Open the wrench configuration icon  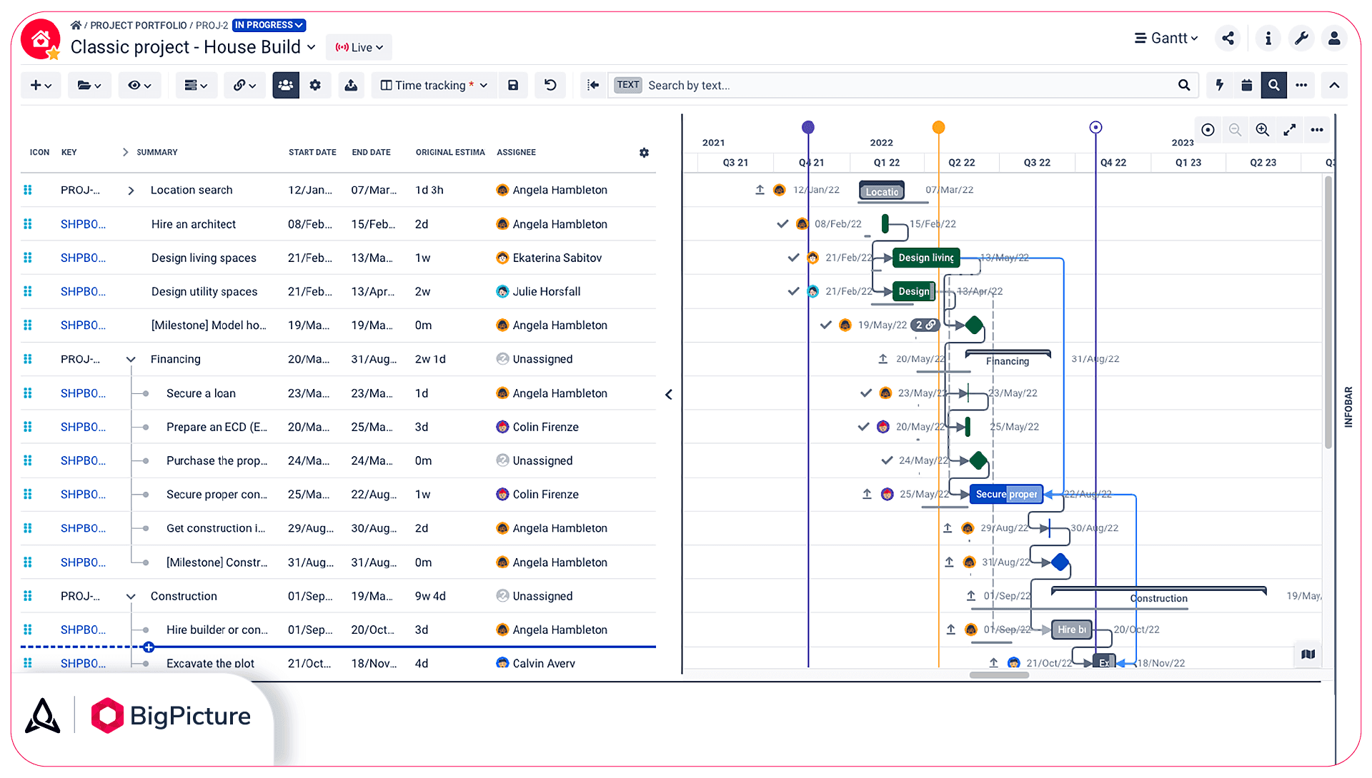point(1301,39)
